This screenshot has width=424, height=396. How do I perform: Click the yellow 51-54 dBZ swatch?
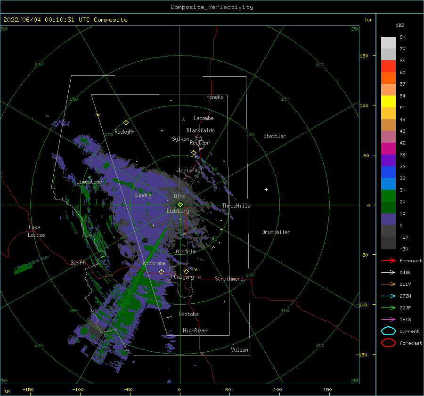click(x=388, y=101)
